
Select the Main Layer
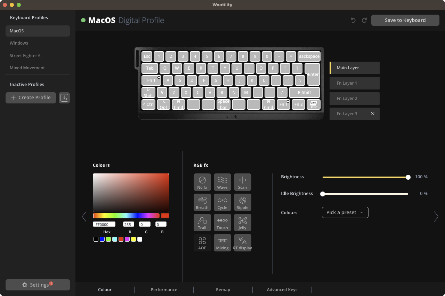355,68
